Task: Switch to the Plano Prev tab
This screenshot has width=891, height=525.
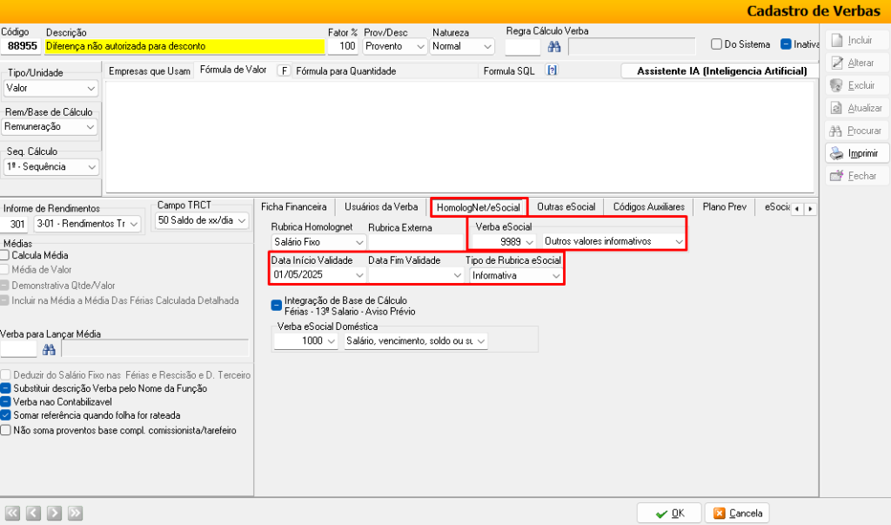Action: [x=725, y=207]
